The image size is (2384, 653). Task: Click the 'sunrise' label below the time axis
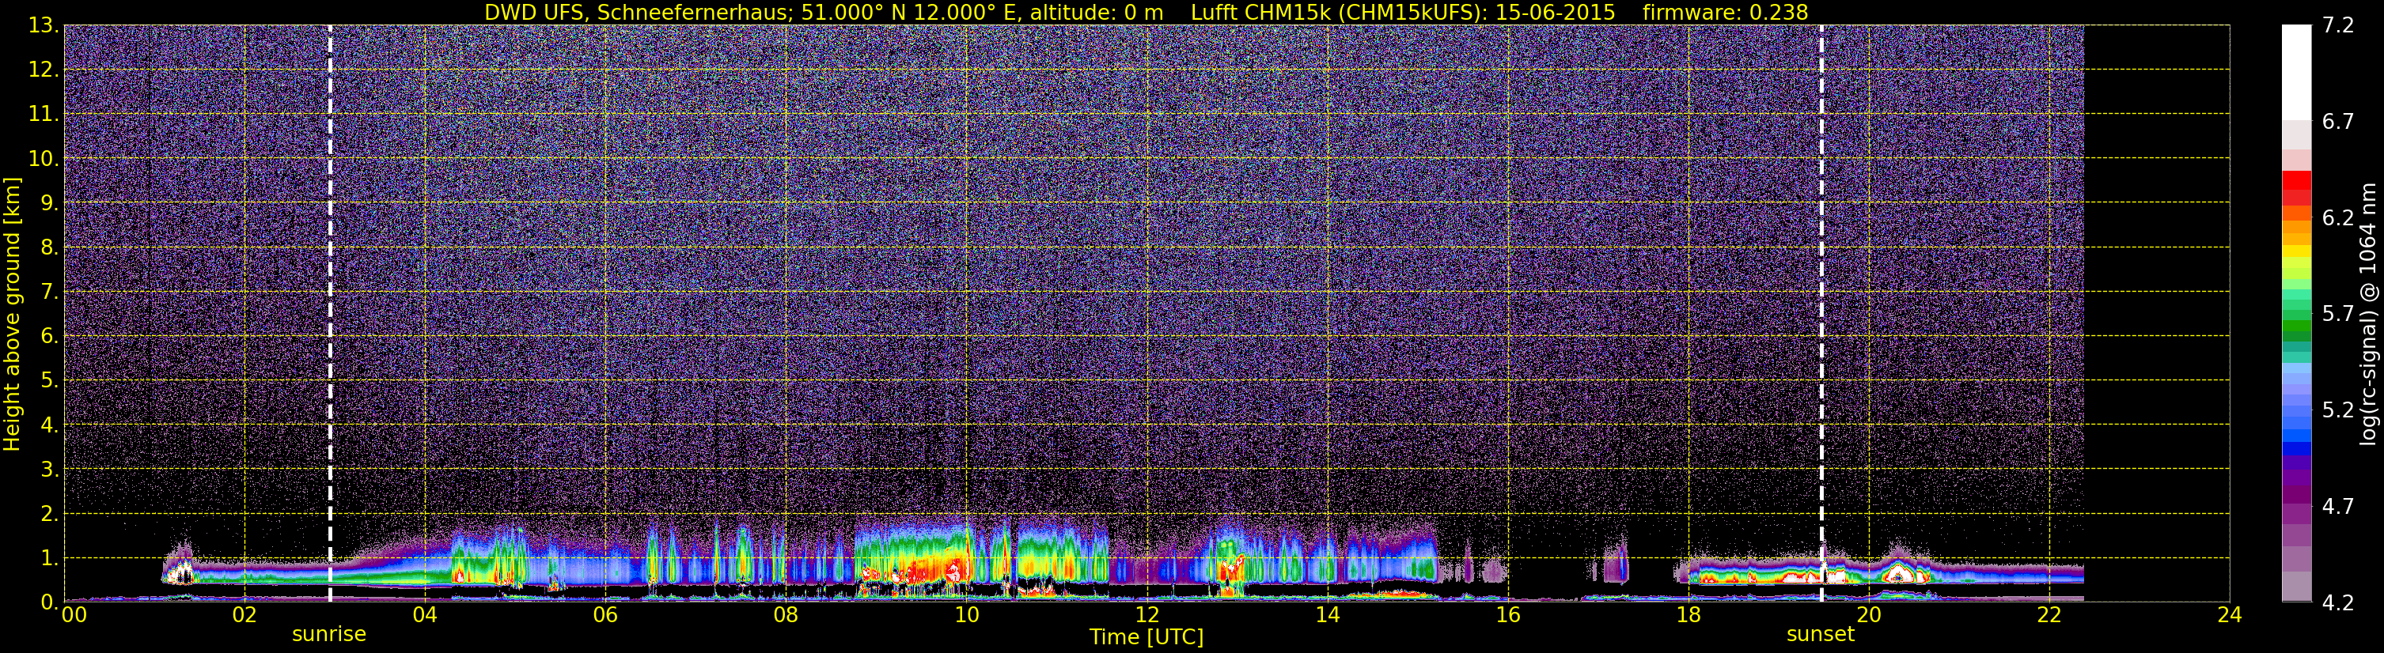329,635
